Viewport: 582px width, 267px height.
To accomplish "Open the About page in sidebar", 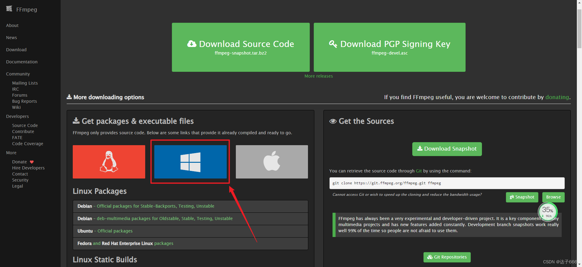I will point(12,25).
